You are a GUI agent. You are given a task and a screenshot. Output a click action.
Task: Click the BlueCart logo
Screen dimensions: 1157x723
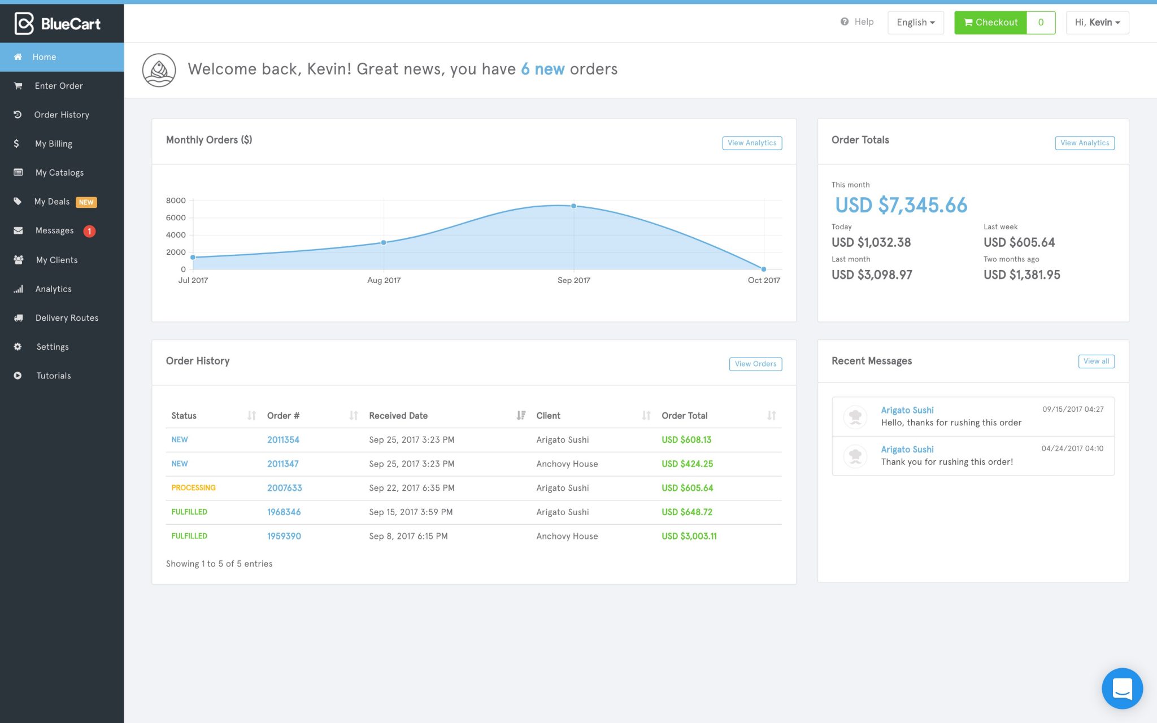click(56, 23)
